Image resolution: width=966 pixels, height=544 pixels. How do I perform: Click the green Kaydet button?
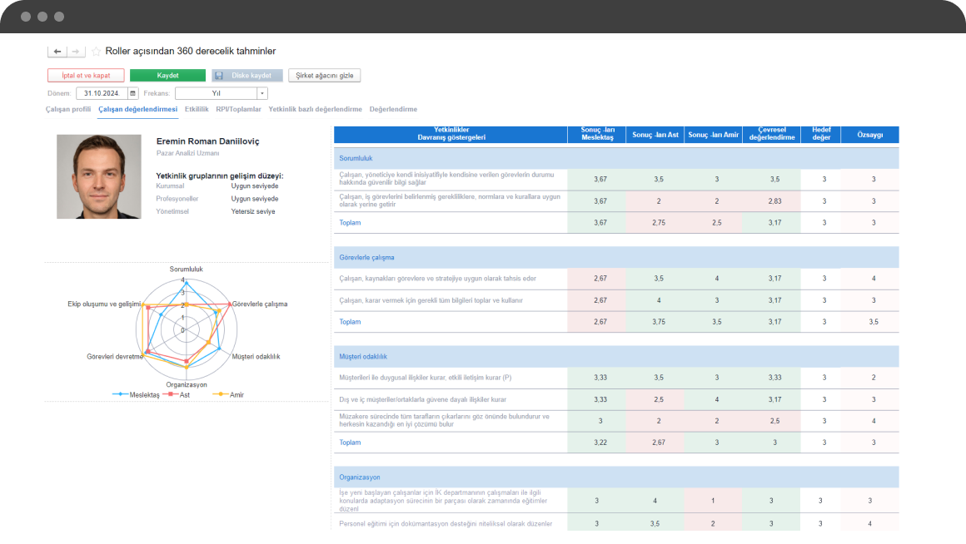[x=167, y=76]
